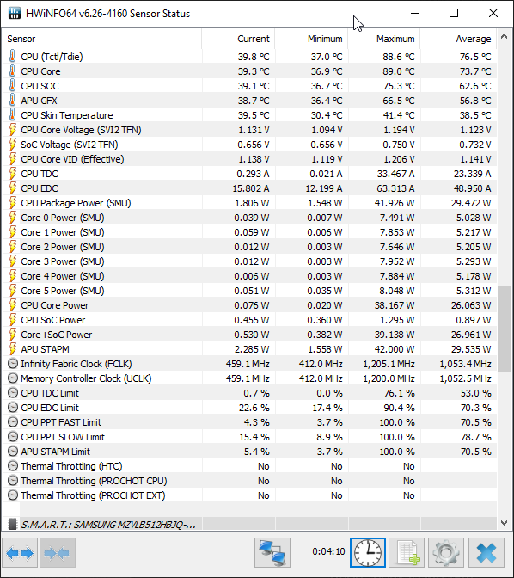
Task: Click the scrollbar down arrow
Action: 504,523
